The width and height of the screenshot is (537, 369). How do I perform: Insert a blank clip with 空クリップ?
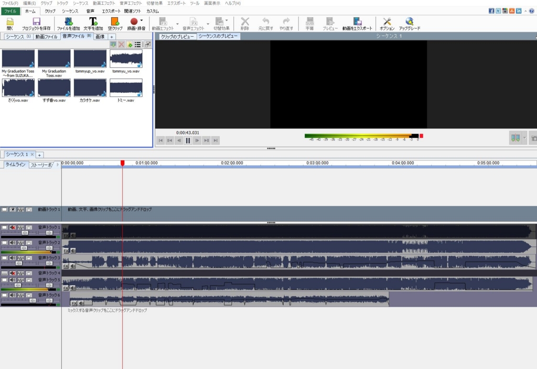[115, 24]
